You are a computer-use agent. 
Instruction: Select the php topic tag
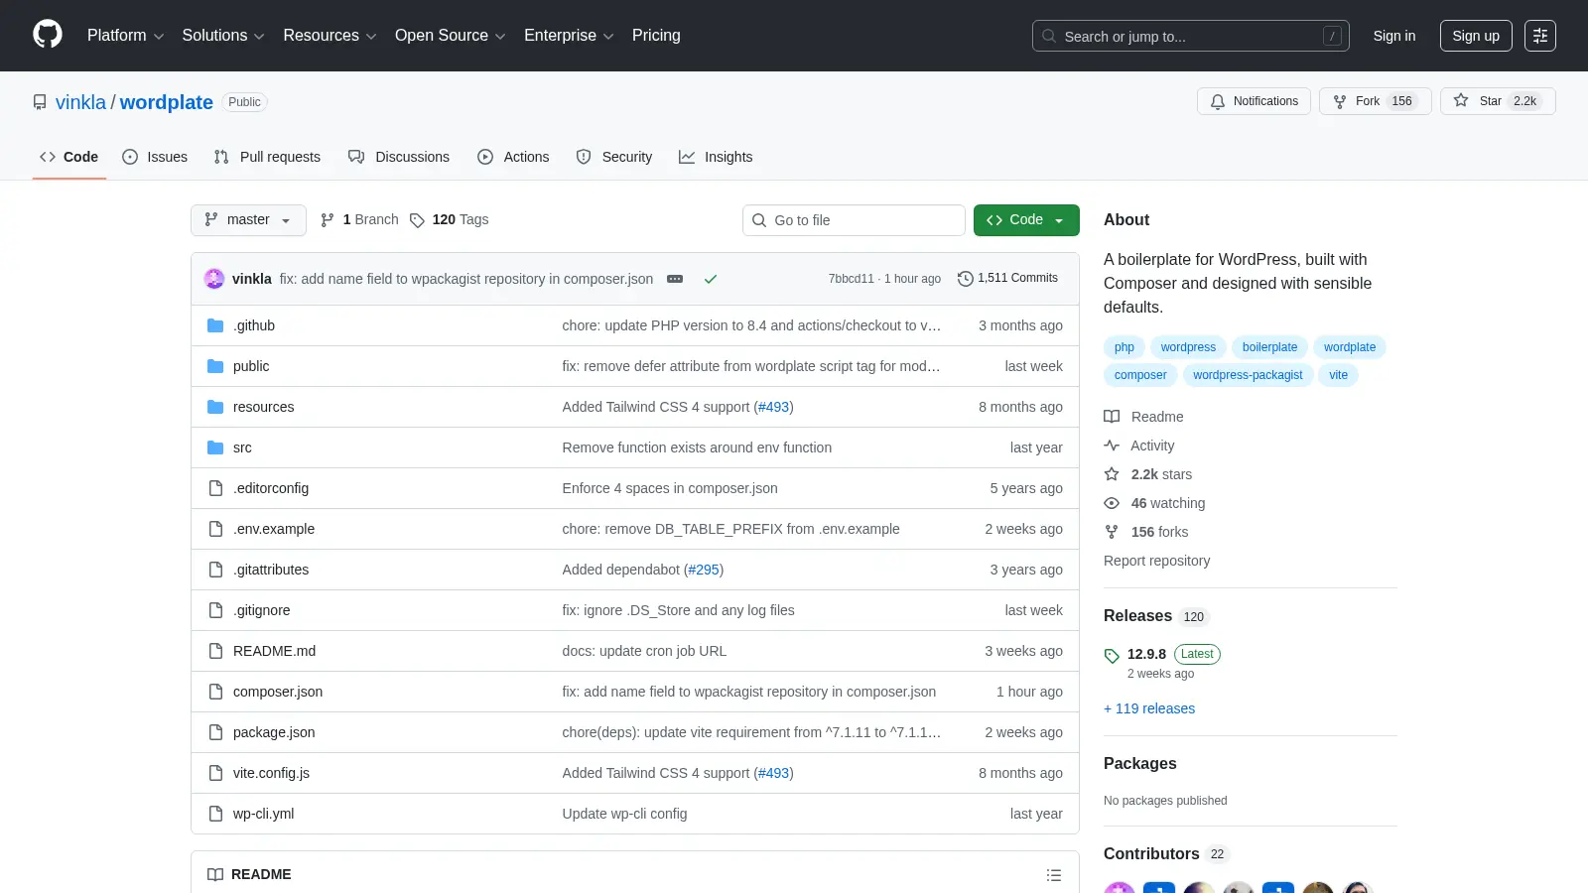(x=1124, y=347)
